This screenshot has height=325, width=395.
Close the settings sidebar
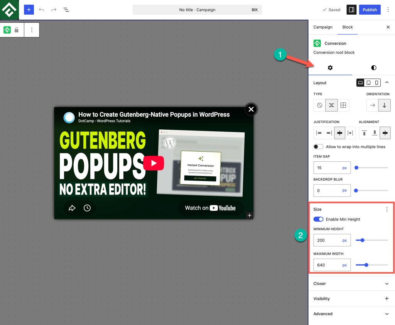tap(388, 27)
